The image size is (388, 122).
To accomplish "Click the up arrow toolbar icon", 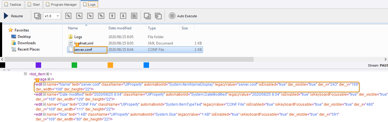I will 112,16.
